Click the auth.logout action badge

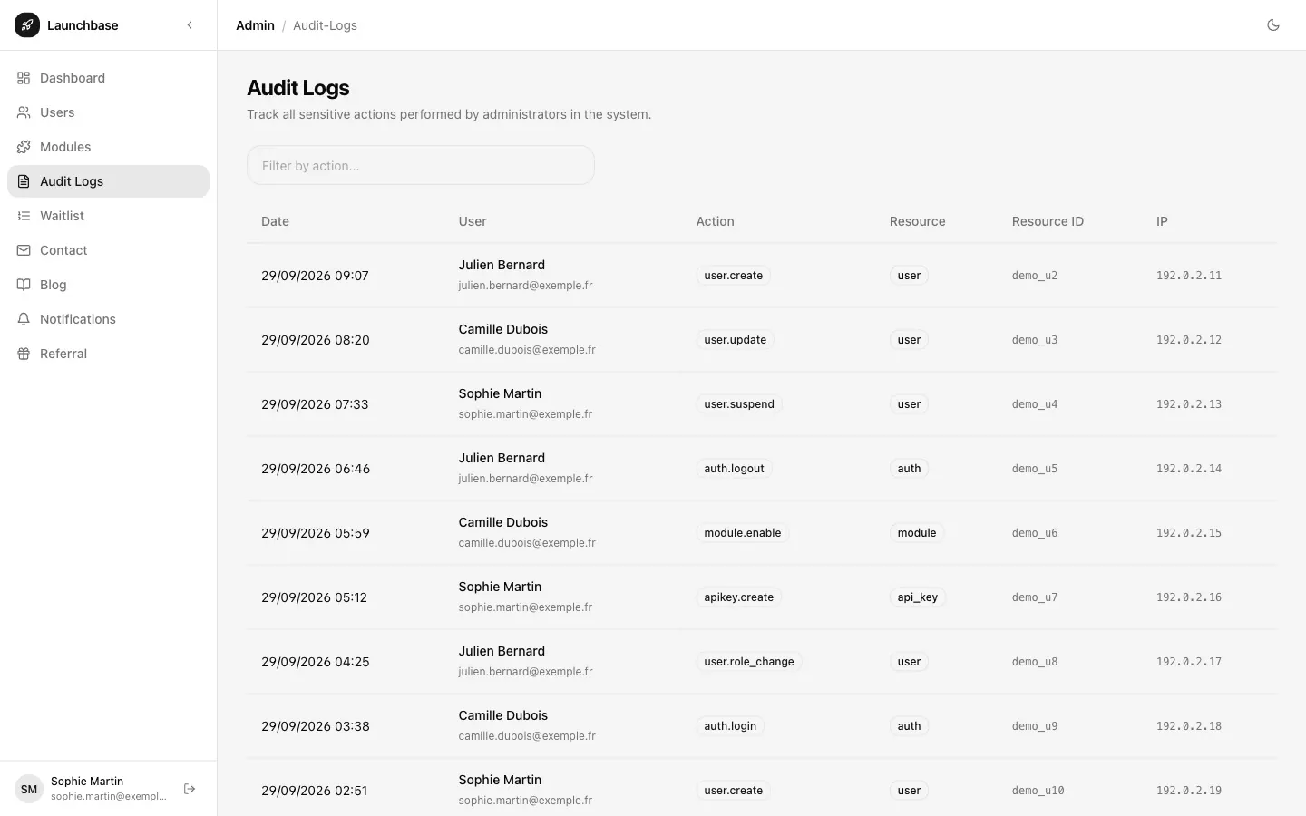(734, 469)
